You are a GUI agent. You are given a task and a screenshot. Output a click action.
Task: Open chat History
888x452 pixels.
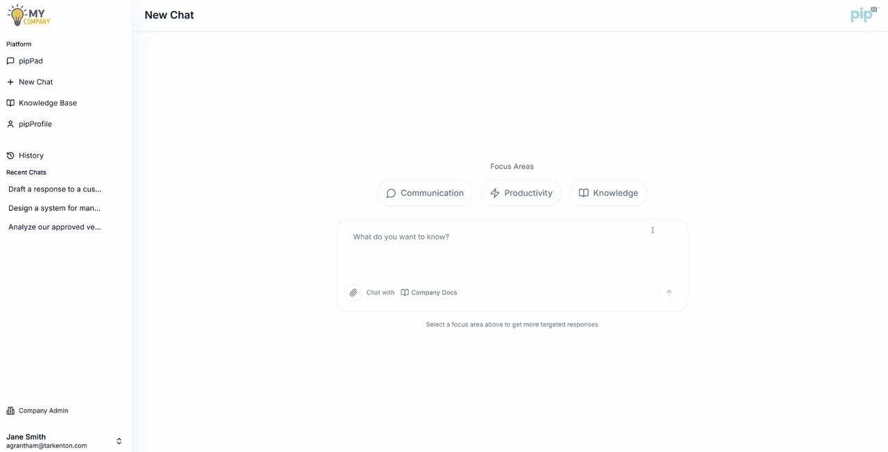(x=31, y=156)
